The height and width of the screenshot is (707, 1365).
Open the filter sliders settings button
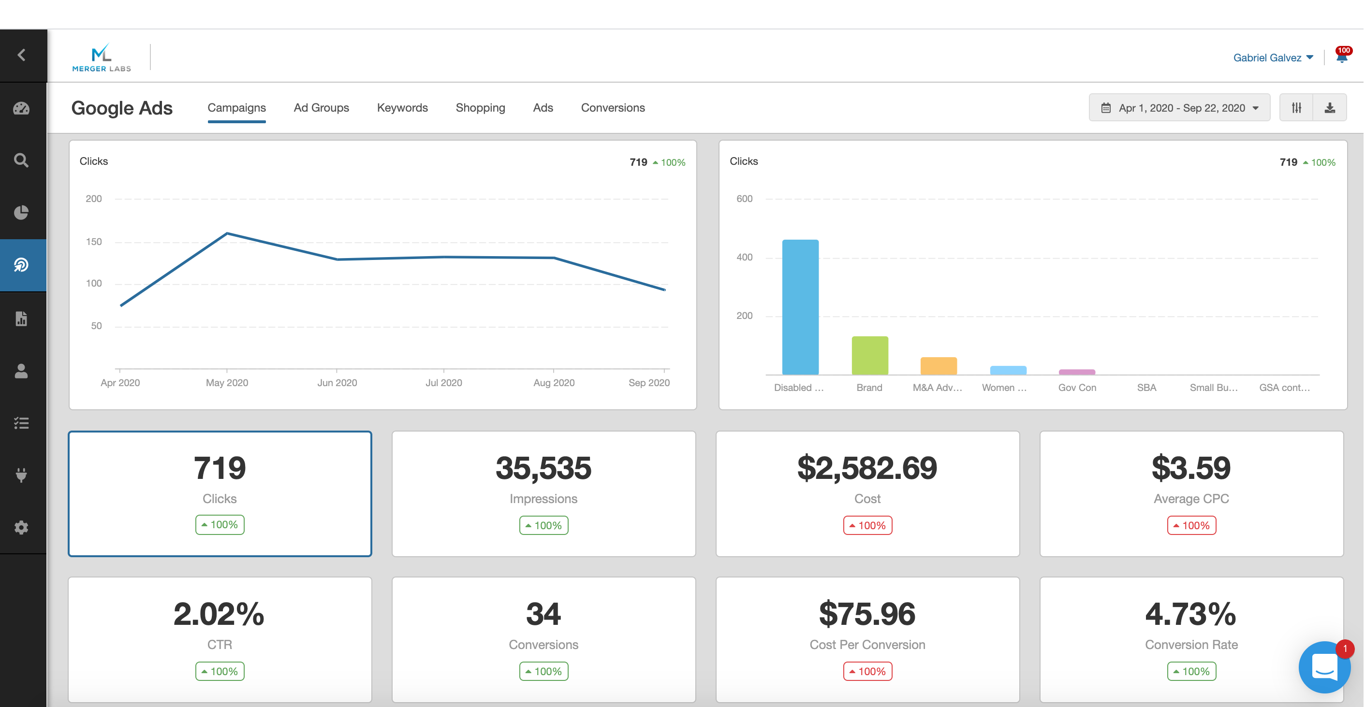pyautogui.click(x=1297, y=108)
